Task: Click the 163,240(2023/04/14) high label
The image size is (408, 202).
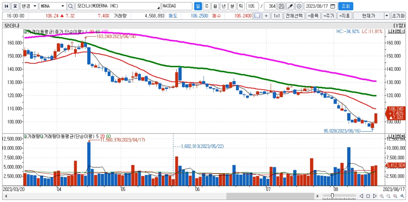Action: click(116, 37)
